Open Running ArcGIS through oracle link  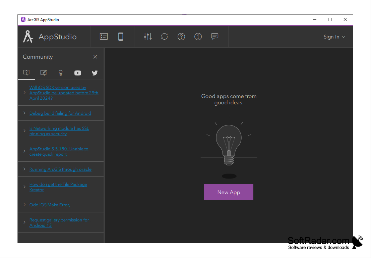(x=60, y=169)
